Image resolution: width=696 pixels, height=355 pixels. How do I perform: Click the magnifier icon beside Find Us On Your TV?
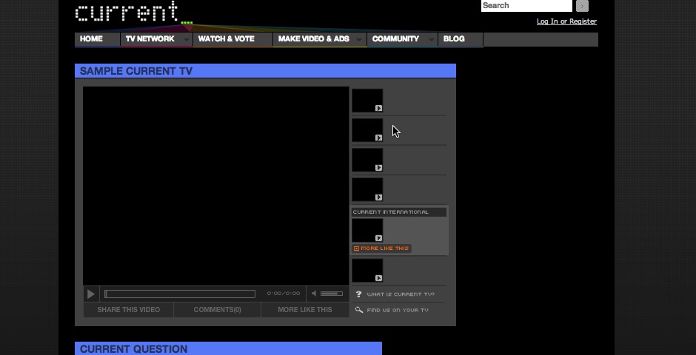click(x=359, y=310)
